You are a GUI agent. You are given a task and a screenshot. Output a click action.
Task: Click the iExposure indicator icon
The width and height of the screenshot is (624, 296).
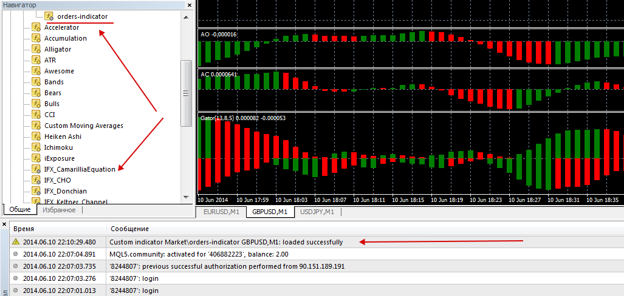click(x=36, y=158)
